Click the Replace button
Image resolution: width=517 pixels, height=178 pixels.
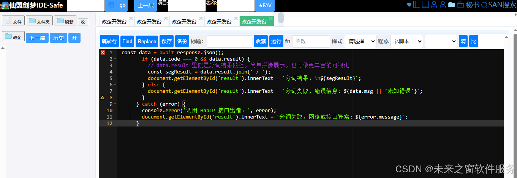coord(147,41)
